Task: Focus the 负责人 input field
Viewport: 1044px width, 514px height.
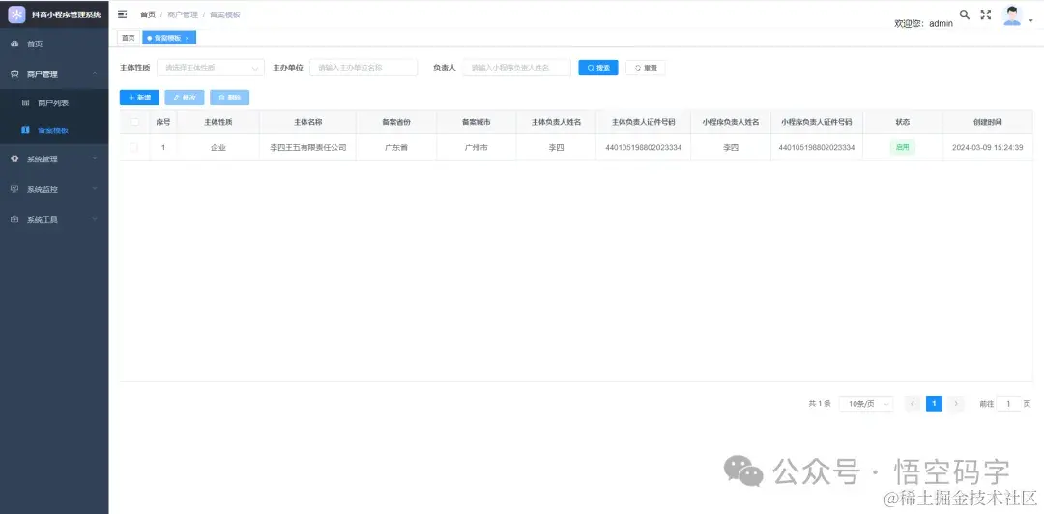Action: point(516,68)
